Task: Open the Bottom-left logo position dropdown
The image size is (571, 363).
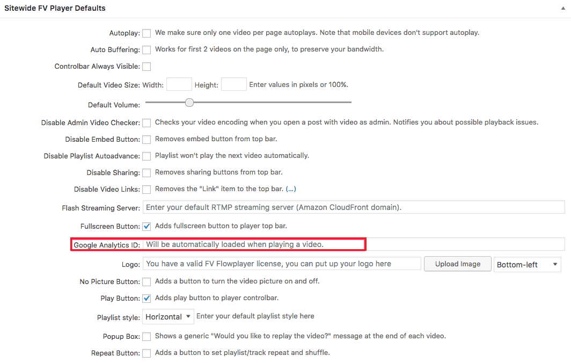Action: point(528,265)
